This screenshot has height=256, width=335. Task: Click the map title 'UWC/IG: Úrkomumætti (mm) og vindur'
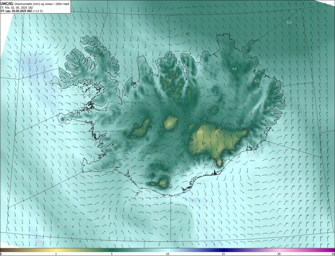tap(35, 3)
